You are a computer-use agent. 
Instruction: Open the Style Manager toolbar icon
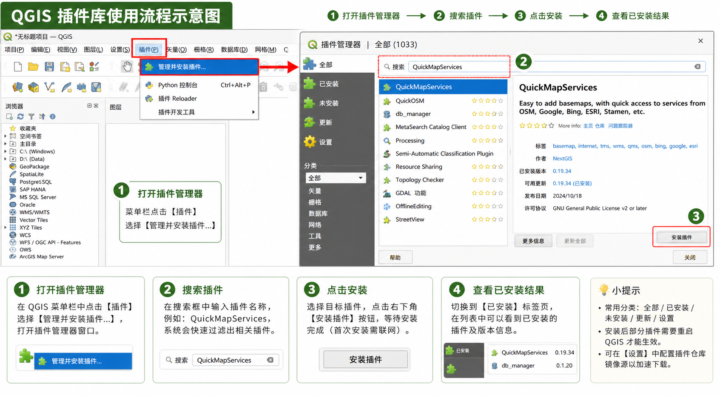click(94, 66)
